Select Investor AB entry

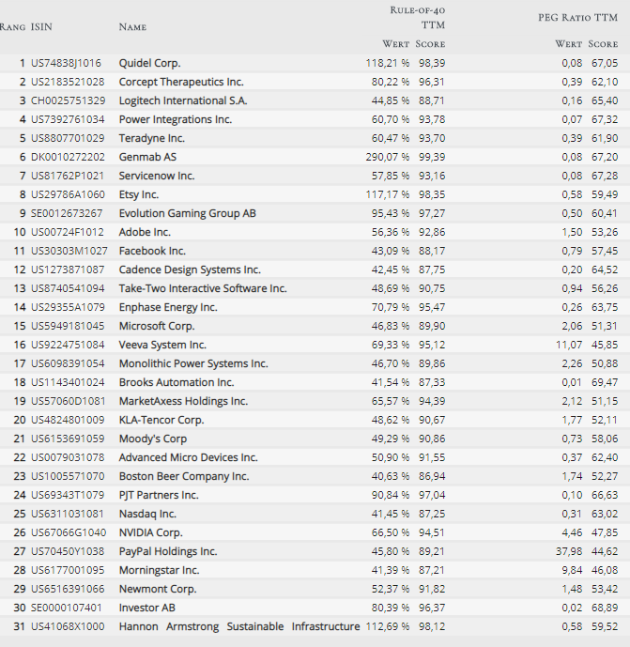coord(146,608)
